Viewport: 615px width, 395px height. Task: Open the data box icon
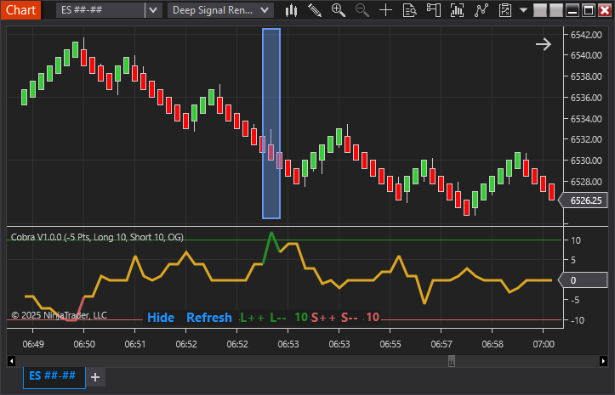410,10
